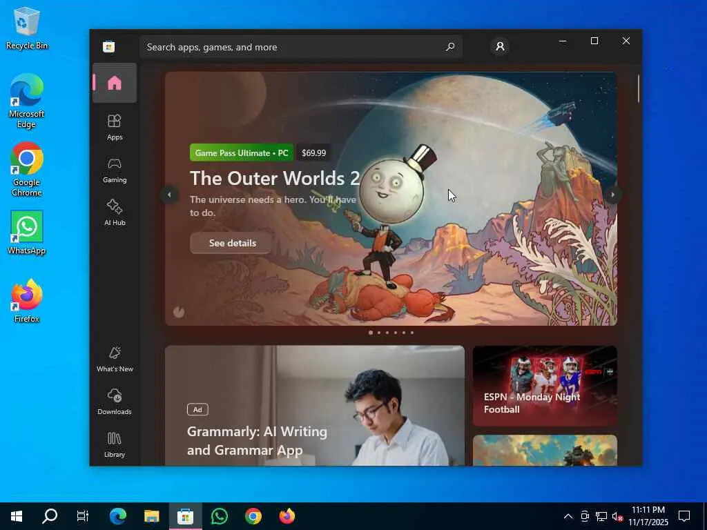This screenshot has height=530, width=707.
Task: Select the fifth carousel page dot
Action: (403, 333)
